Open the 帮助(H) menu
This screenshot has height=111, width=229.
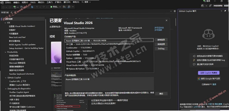coord(76,2)
